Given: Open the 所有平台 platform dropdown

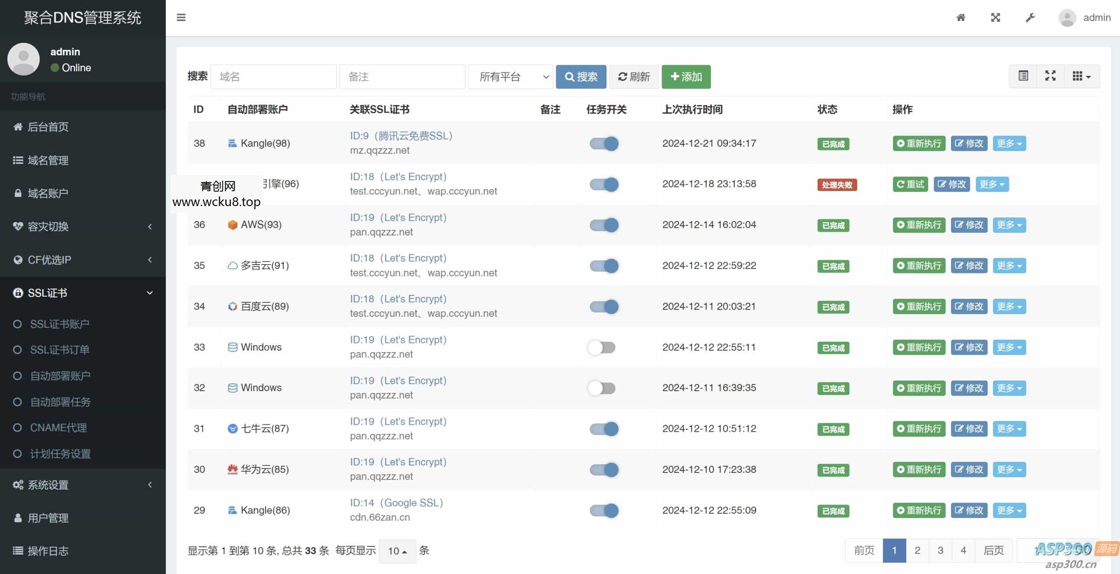Looking at the screenshot, I should pos(510,77).
